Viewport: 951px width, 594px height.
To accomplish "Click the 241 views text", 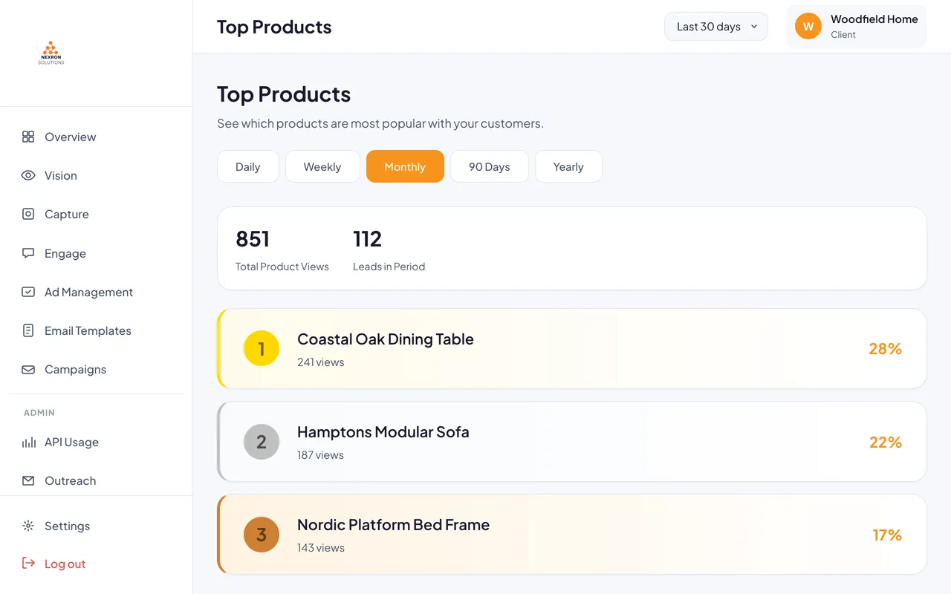I will coord(321,362).
